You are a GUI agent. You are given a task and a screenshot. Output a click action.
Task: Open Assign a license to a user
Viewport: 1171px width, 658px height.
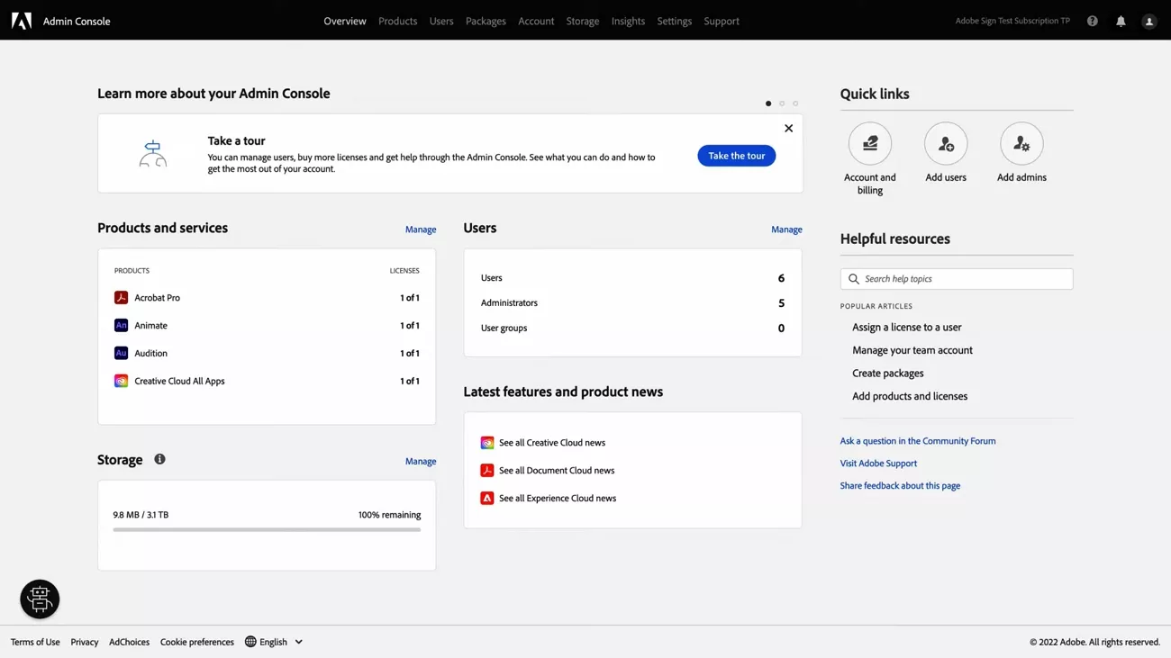click(907, 327)
